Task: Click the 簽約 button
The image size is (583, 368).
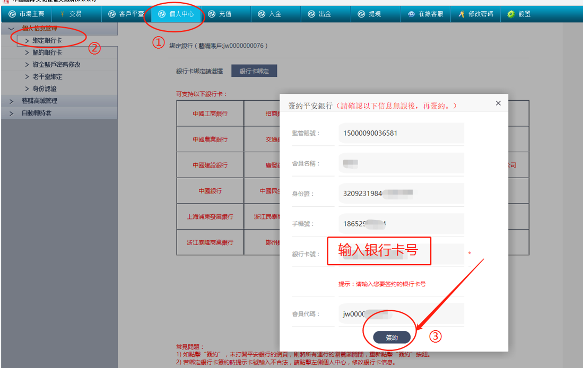Action: pyautogui.click(x=392, y=338)
